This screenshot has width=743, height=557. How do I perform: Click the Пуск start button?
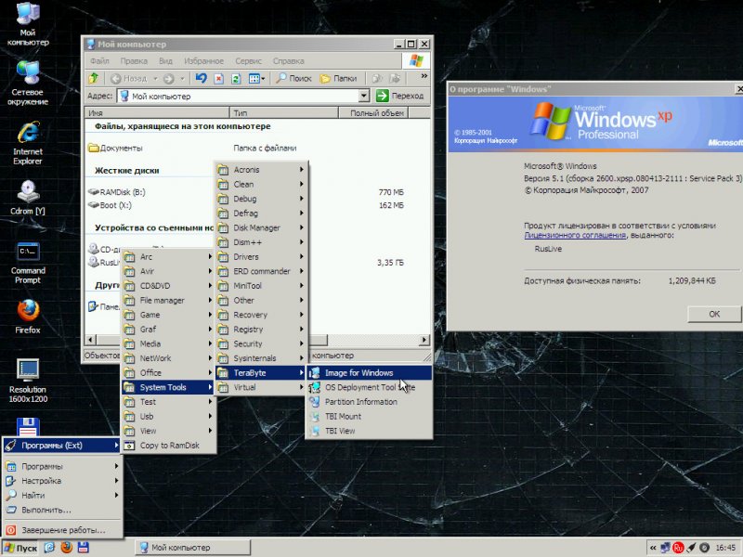point(20,548)
